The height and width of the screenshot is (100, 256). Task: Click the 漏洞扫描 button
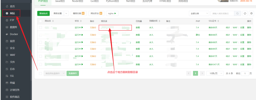coord(79,14)
